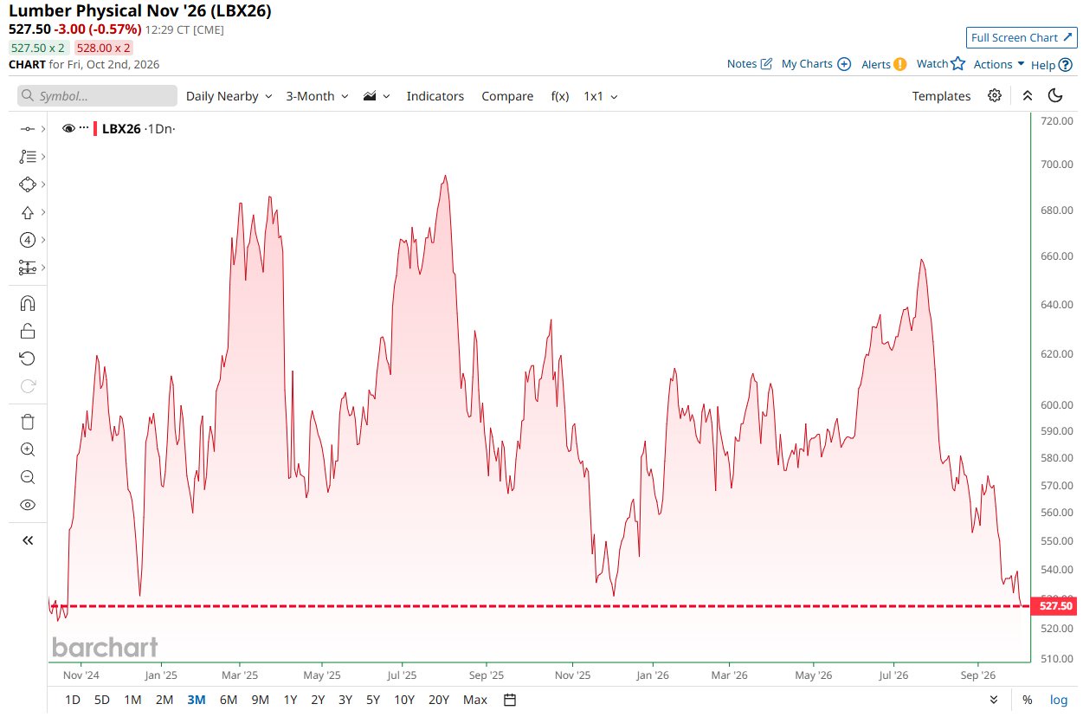1083x717 pixels.
Task: Open the f(x) expressions menu
Action: (560, 96)
